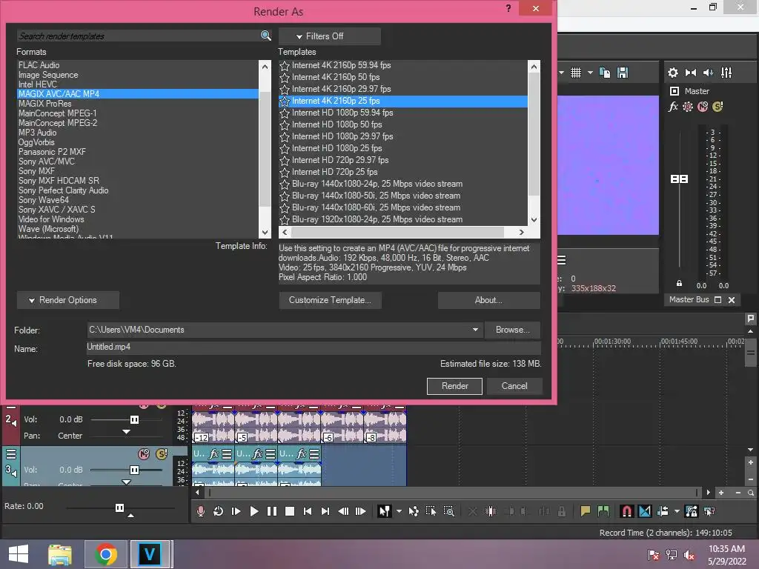
Task: Select the Envelope Edit tool
Action: click(414, 511)
